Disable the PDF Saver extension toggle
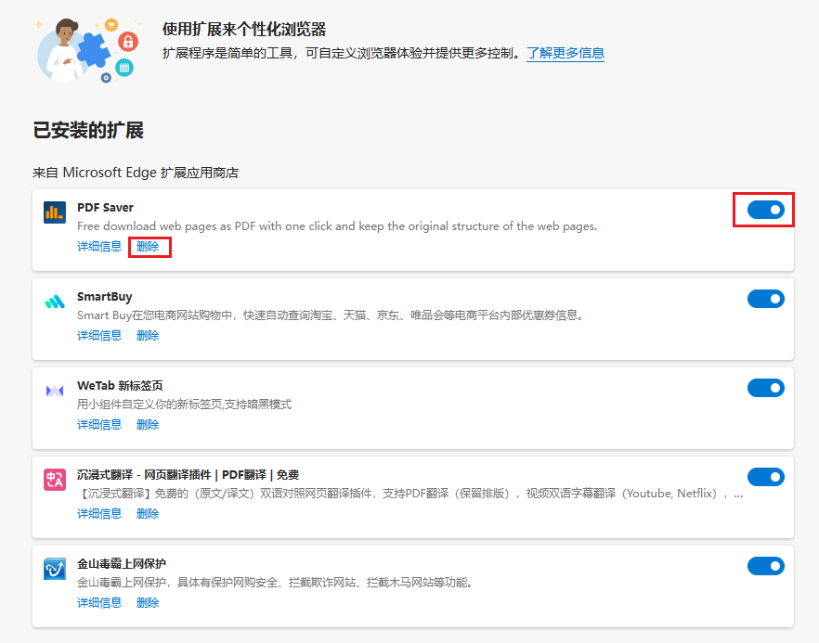This screenshot has width=819, height=643. pyautogui.click(x=765, y=210)
